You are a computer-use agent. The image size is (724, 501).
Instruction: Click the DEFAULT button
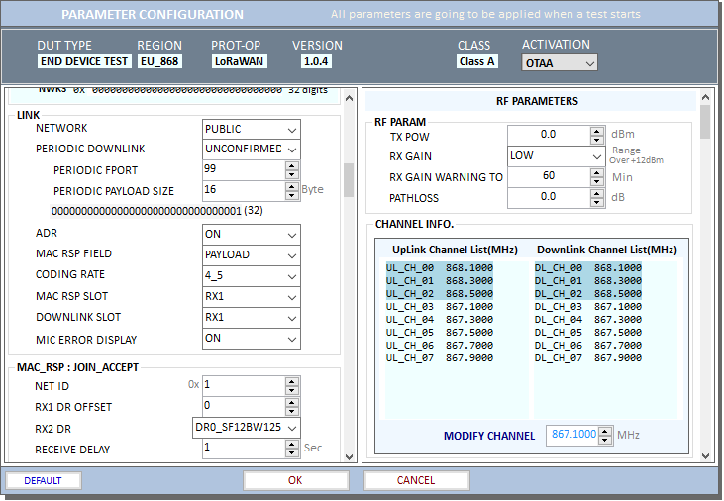44,480
